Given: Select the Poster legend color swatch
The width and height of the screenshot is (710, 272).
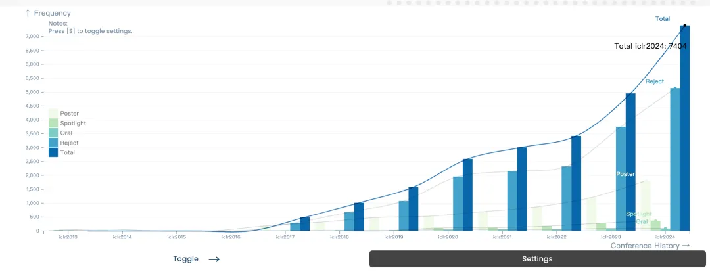Looking at the screenshot, I should pyautogui.click(x=53, y=113).
